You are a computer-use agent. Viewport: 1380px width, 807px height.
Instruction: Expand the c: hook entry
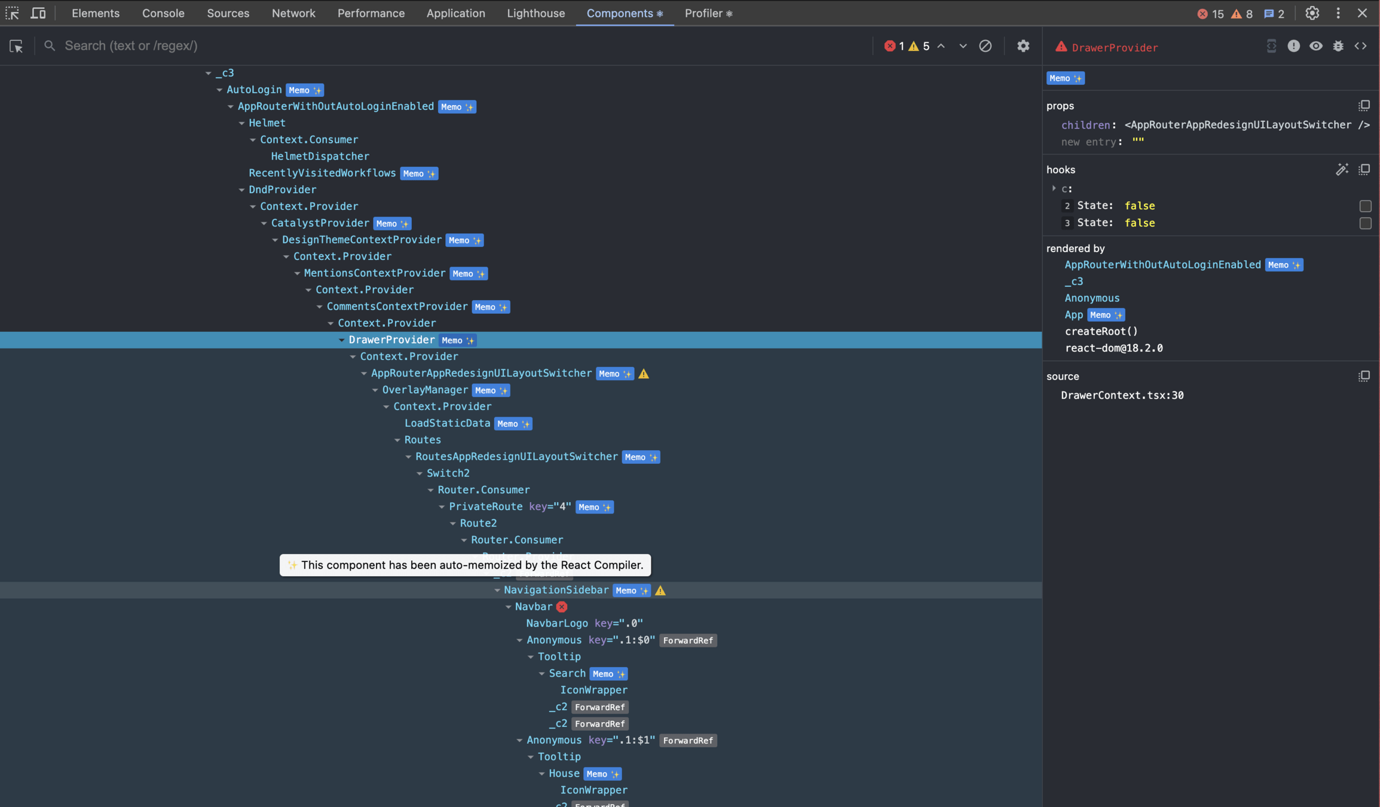(x=1054, y=188)
